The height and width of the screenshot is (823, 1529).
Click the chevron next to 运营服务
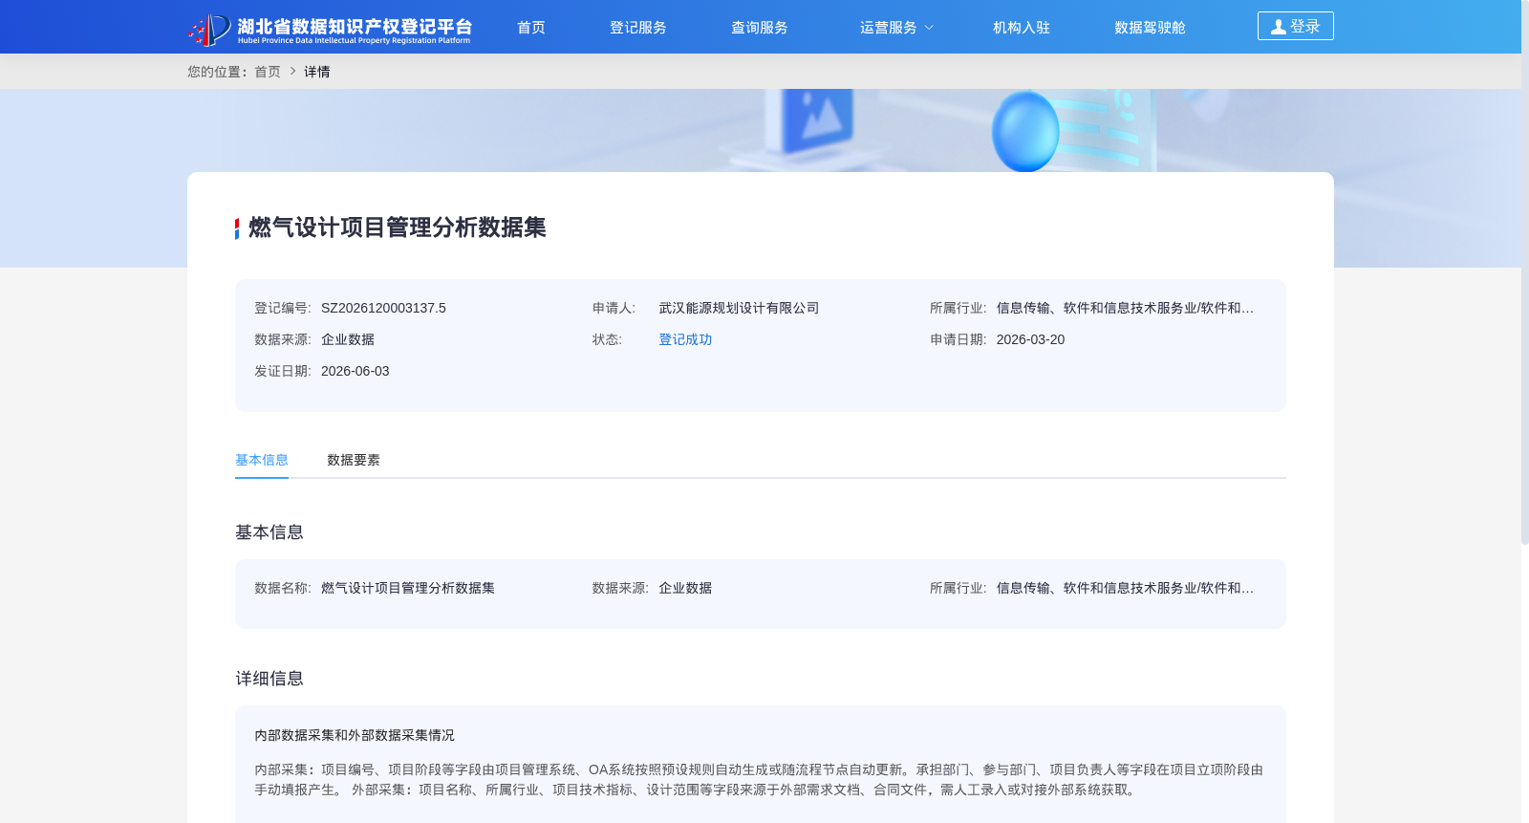(929, 28)
